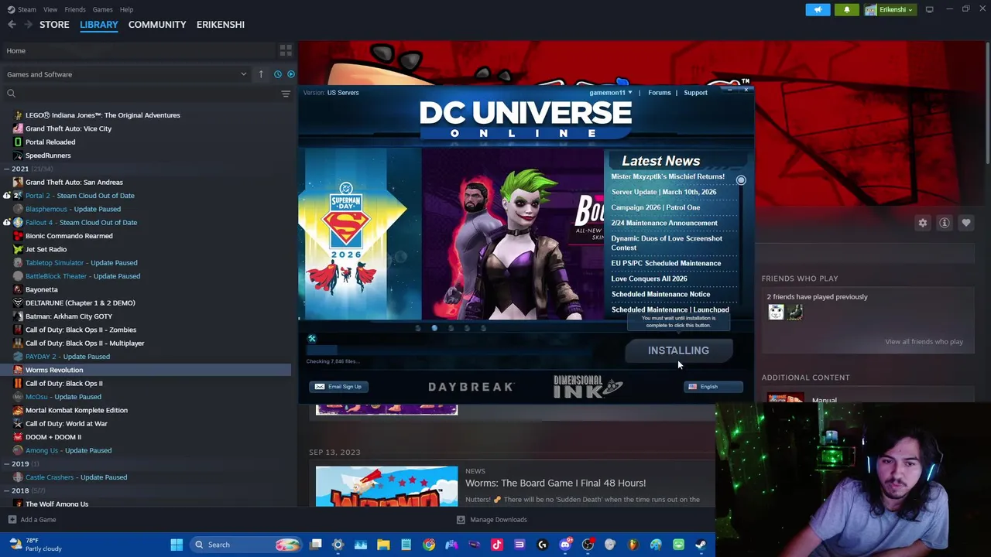991x557 pixels.
Task: Select DOOM + DOOM II in library
Action: coord(53,437)
